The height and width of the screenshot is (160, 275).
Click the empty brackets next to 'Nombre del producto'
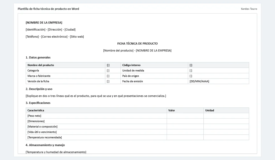[x=113, y=65]
